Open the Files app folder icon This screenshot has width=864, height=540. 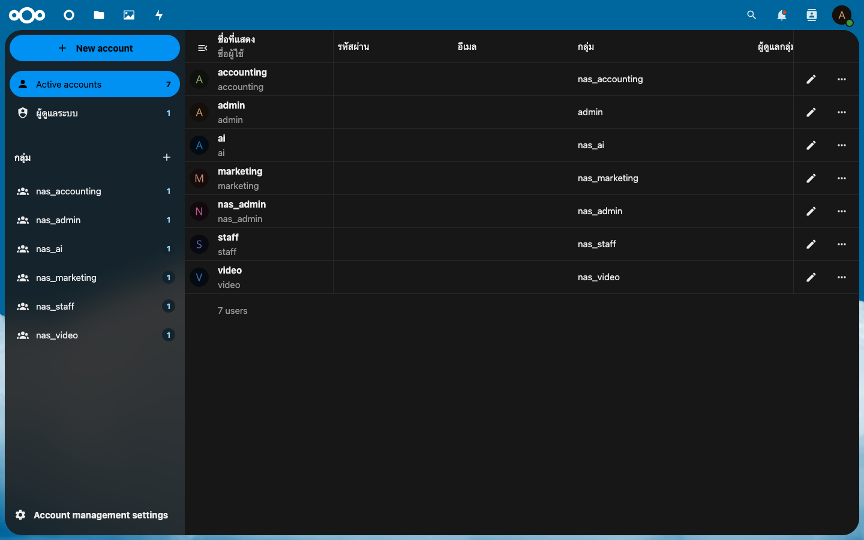point(99,15)
